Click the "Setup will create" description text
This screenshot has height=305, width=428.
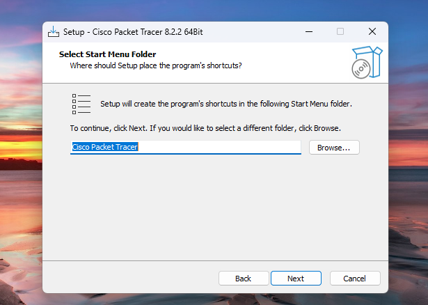pos(226,104)
